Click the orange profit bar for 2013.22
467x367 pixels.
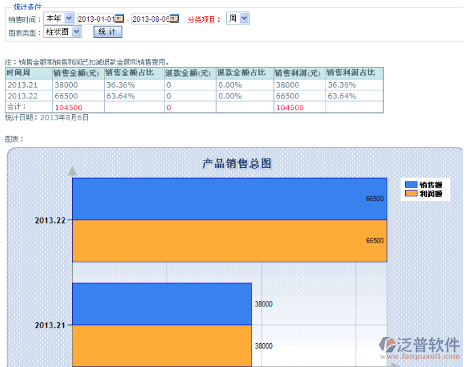click(230, 241)
